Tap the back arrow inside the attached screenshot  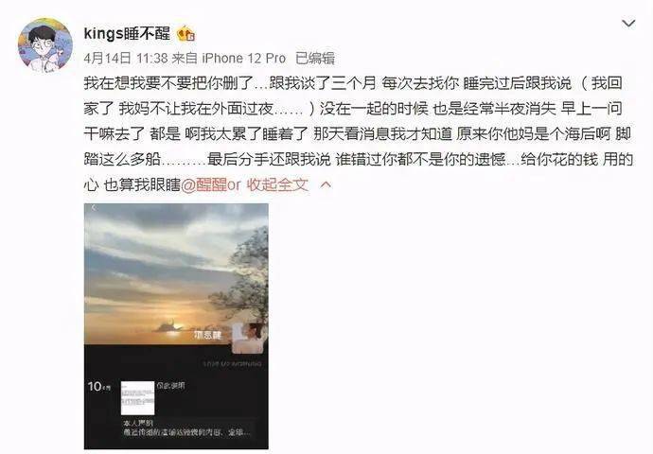tap(94, 207)
